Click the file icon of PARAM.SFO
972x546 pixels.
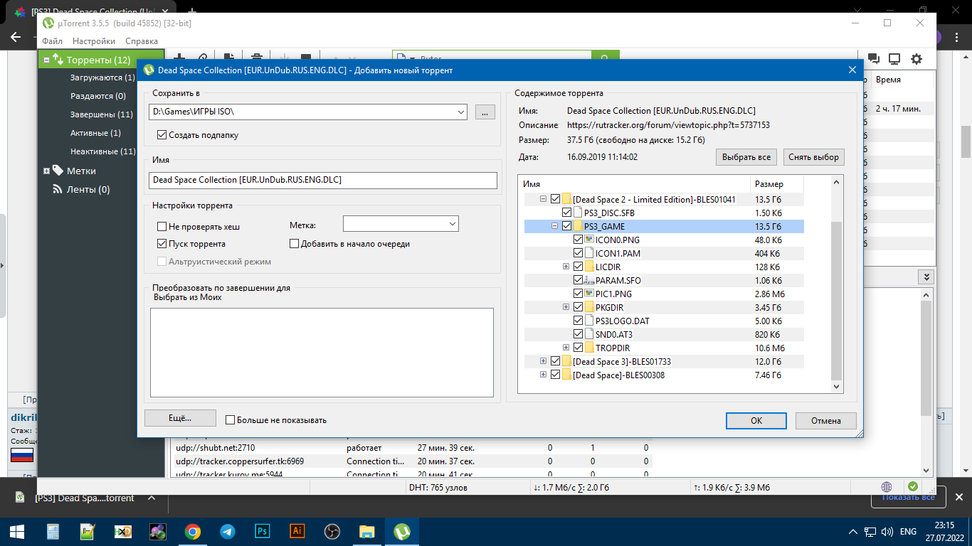point(589,280)
